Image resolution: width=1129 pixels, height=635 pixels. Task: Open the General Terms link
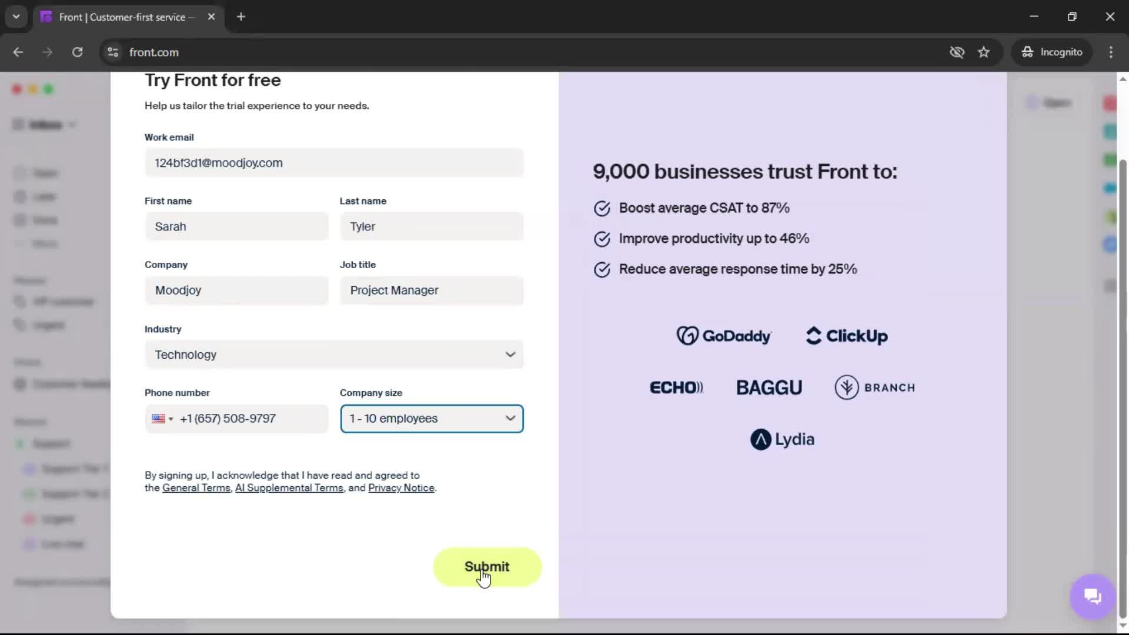point(196,488)
